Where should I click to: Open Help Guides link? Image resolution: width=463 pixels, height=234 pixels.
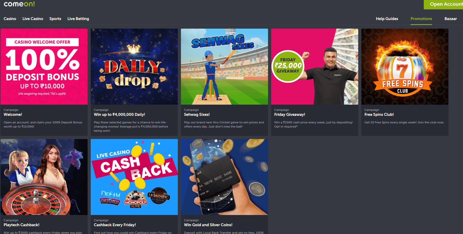click(x=387, y=19)
